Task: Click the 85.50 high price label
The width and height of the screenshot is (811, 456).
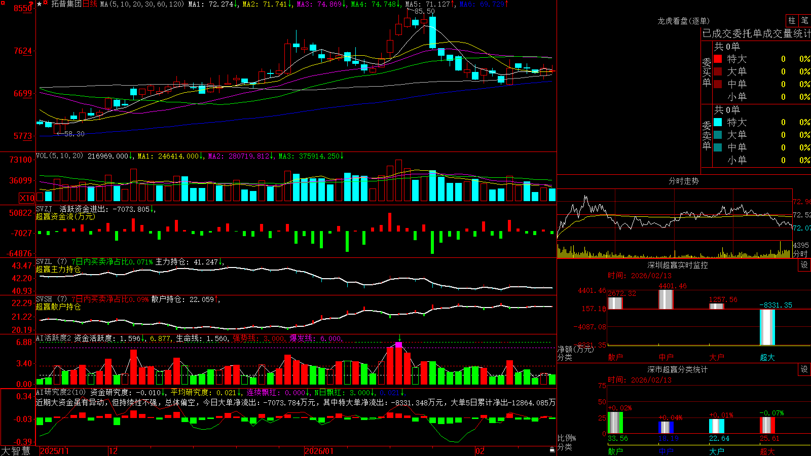Action: (424, 11)
